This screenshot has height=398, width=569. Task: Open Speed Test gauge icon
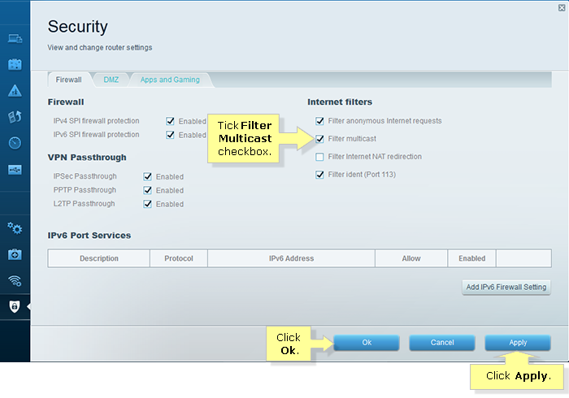pos(15,143)
